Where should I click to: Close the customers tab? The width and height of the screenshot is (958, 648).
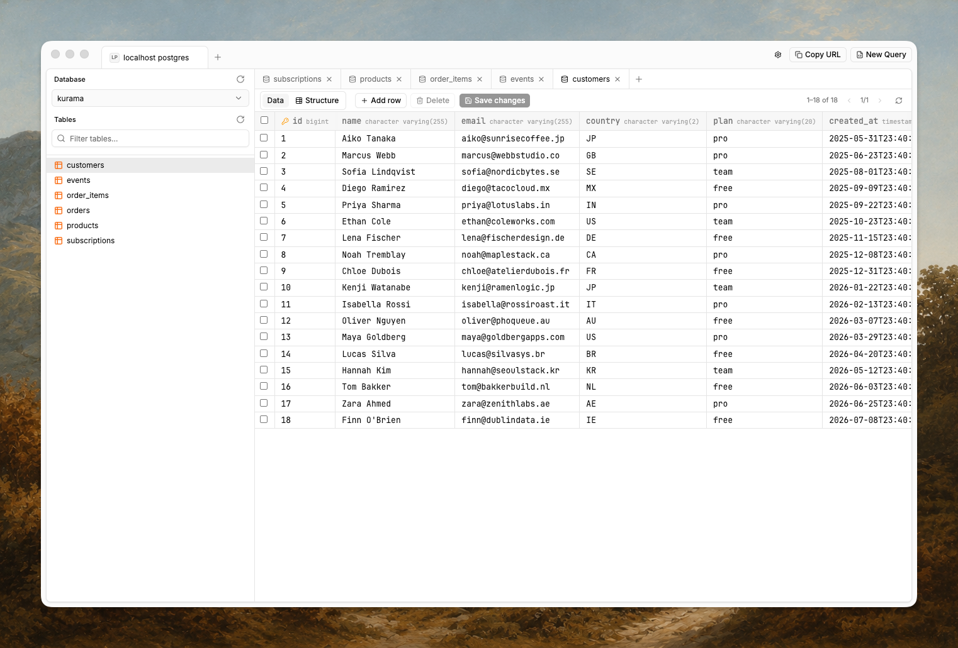point(617,79)
